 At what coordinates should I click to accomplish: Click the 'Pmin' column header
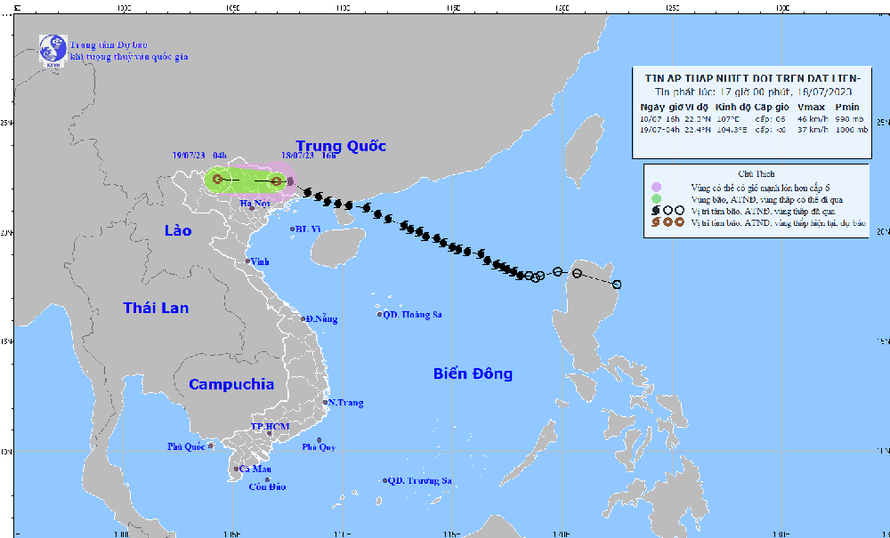(x=847, y=107)
